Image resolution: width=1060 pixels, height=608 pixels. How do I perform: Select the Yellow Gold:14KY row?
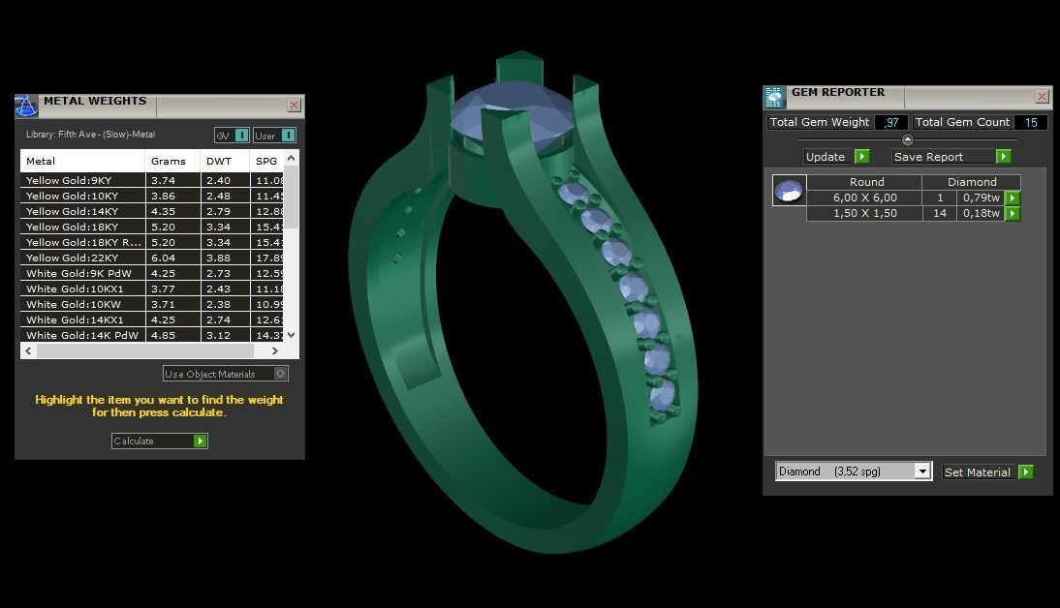pos(152,211)
